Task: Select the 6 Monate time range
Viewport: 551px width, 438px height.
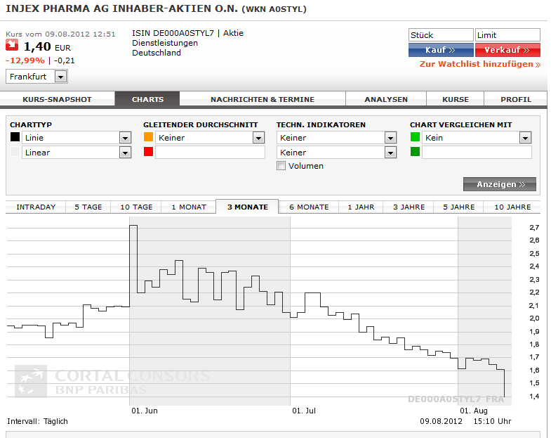Action: click(x=309, y=207)
